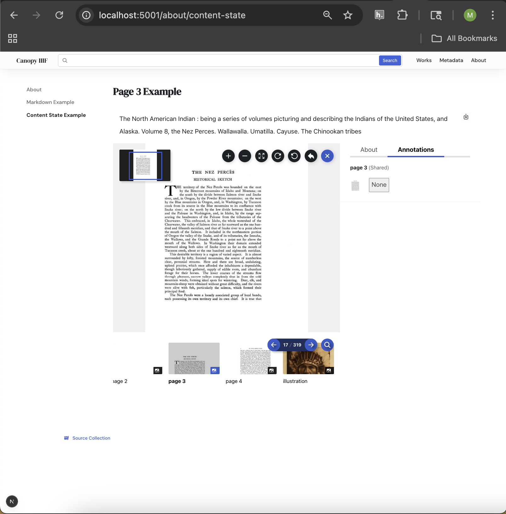Open thumbnail search with the magnifier icon
This screenshot has height=514, width=506.
coord(327,345)
